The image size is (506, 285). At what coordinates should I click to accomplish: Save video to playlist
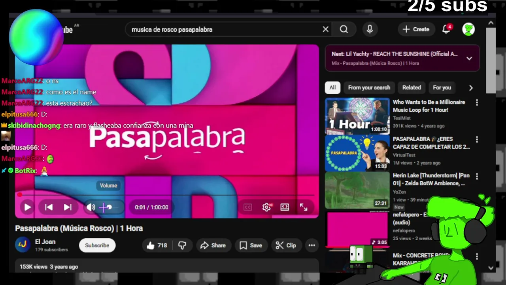pyautogui.click(x=251, y=245)
